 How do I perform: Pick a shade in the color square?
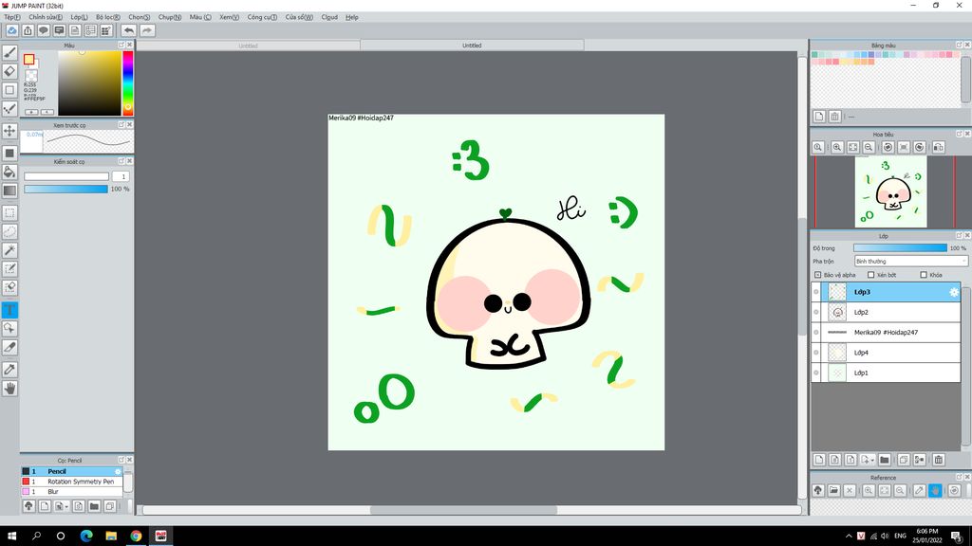coord(89,83)
